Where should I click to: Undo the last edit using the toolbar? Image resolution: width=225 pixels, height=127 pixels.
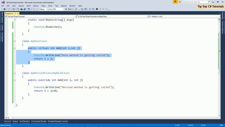click(x=29, y=9)
